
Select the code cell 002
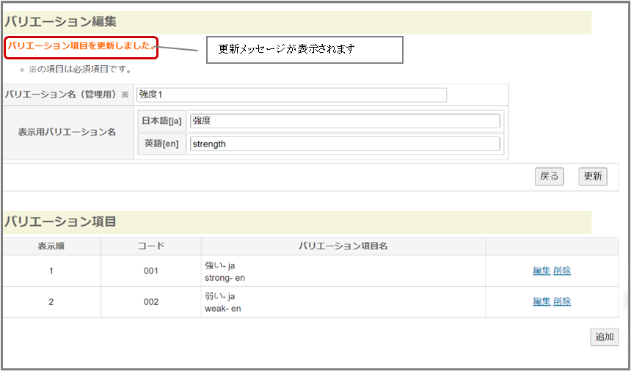(x=150, y=301)
